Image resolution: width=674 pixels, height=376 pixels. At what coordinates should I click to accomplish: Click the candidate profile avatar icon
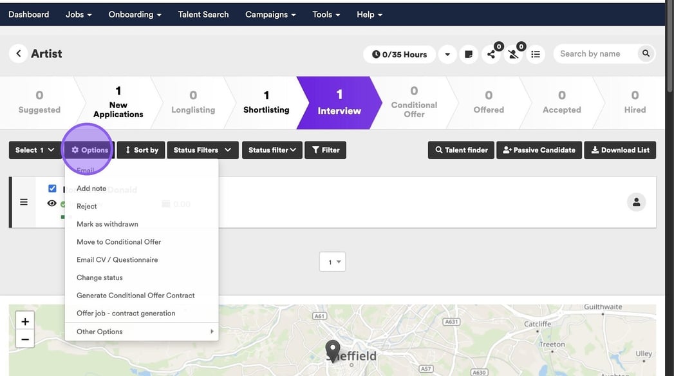[636, 202]
